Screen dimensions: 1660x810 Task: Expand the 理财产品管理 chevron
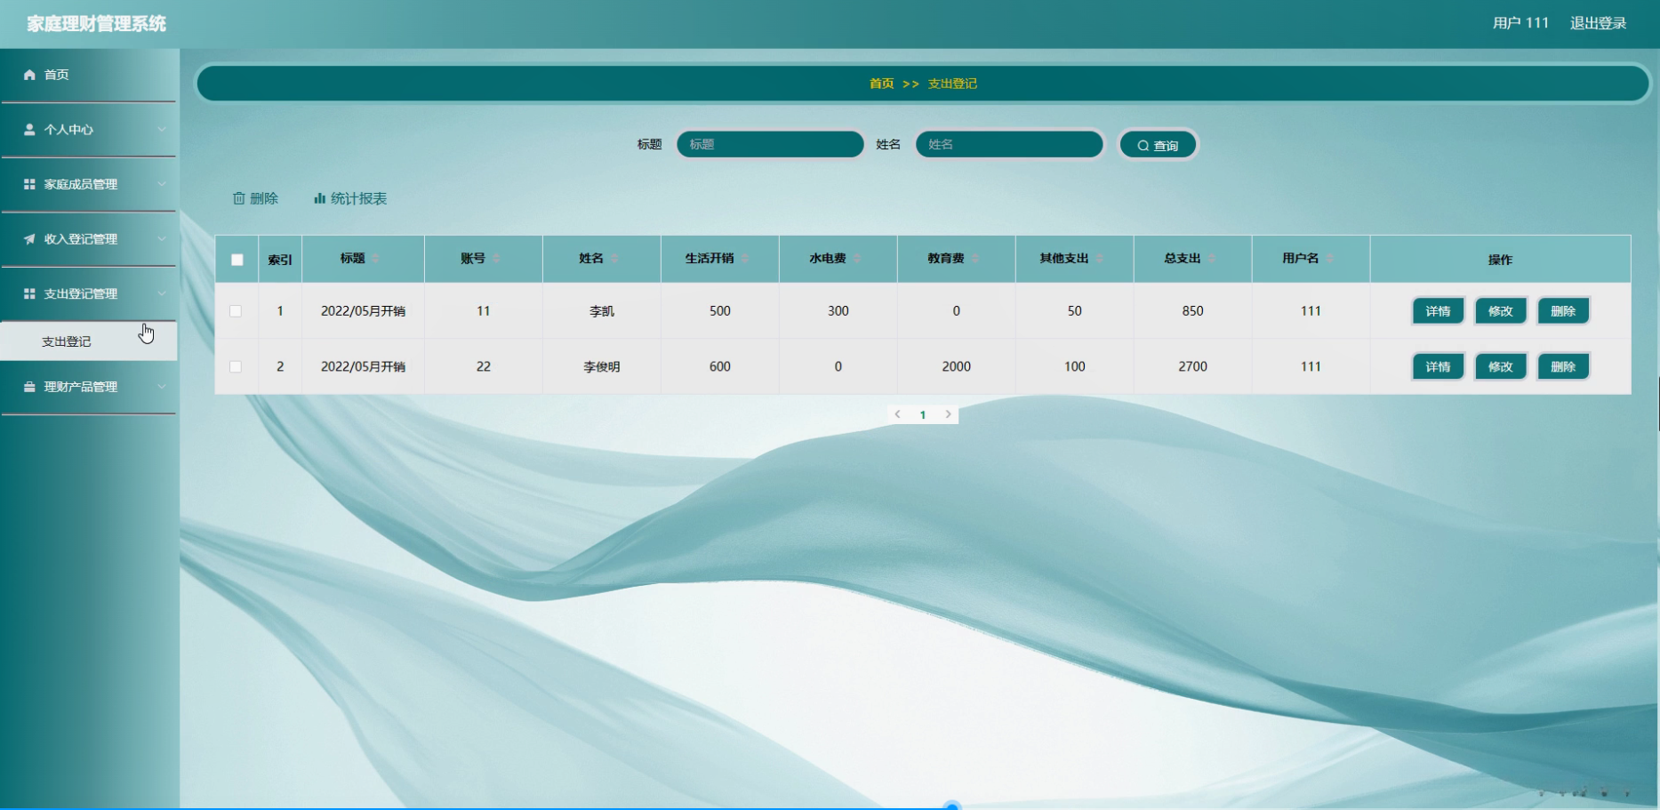click(162, 387)
